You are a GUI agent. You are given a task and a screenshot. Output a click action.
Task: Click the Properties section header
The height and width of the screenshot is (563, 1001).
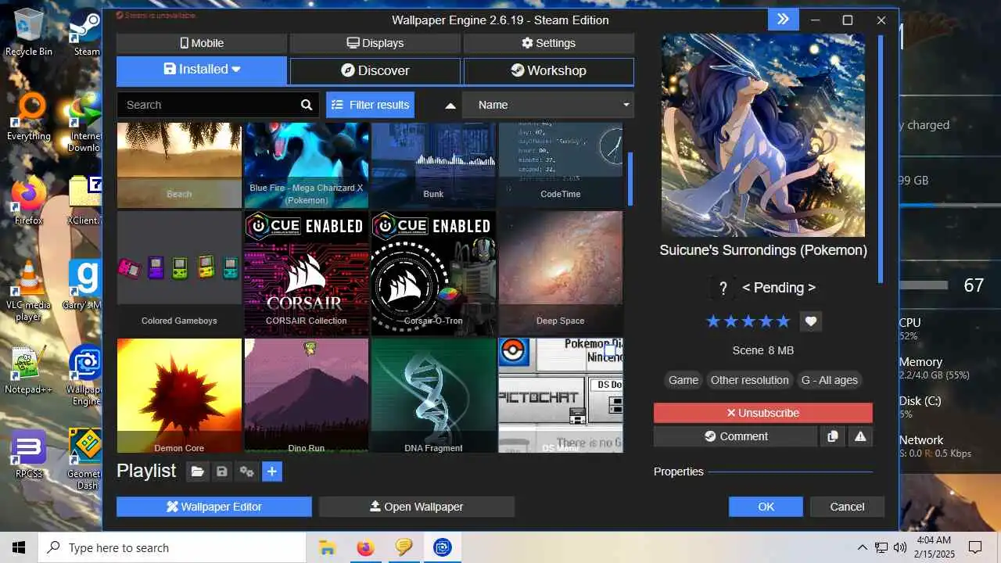(x=679, y=472)
